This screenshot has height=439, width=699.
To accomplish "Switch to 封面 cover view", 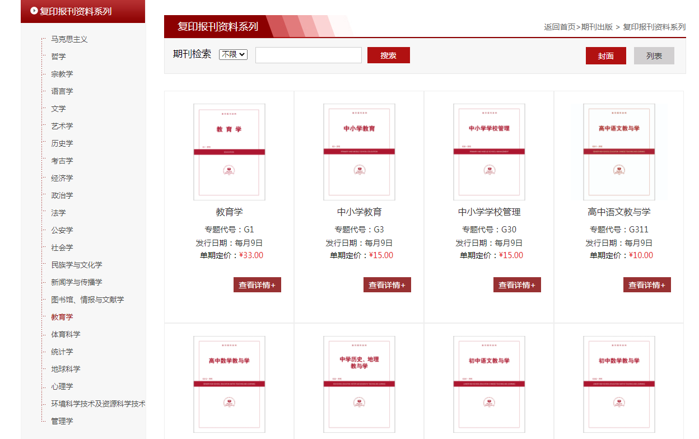I will click(605, 56).
